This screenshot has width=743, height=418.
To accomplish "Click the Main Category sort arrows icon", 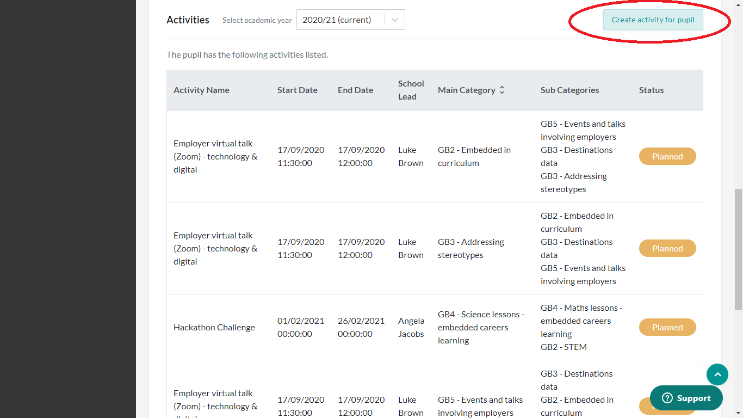I will [x=502, y=90].
